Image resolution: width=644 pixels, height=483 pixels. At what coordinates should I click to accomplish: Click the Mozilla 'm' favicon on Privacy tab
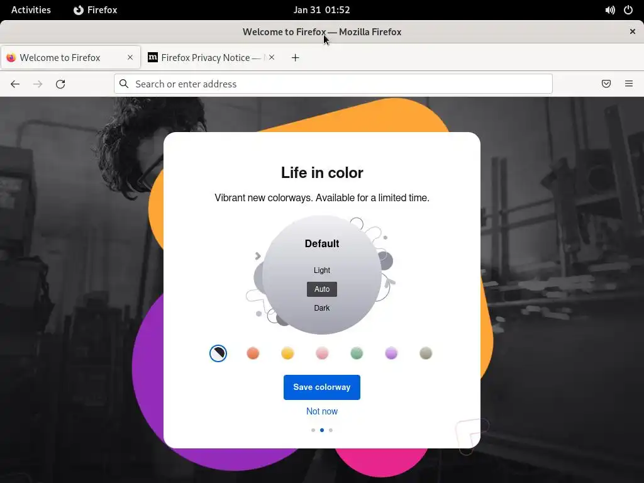click(153, 57)
